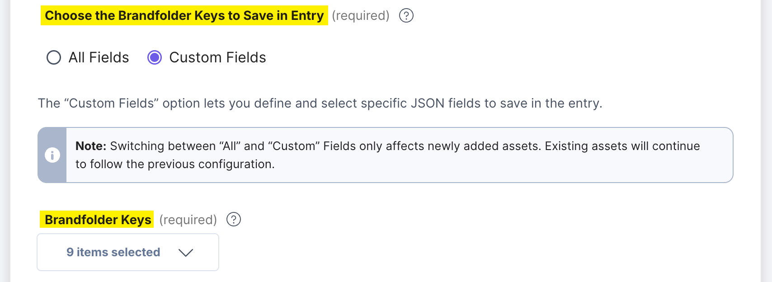
Task: Click the chevron on the Brandfolder Keys selector
Action: click(x=185, y=253)
